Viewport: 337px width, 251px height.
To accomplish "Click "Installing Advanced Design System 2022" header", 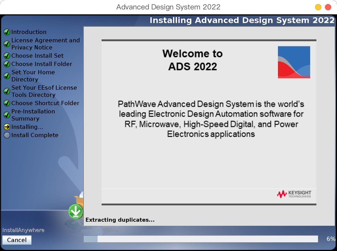I will click(x=242, y=20).
